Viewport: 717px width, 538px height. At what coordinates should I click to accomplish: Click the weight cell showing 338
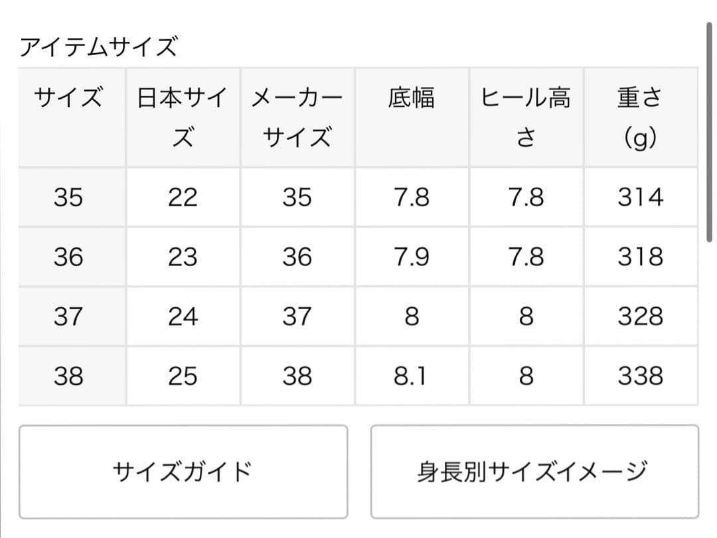pos(640,376)
